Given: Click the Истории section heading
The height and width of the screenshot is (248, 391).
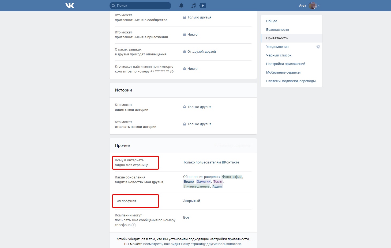Looking at the screenshot, I should tap(123, 90).
